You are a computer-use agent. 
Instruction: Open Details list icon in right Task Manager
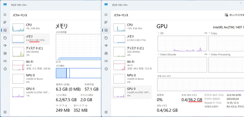coord(106,61)
